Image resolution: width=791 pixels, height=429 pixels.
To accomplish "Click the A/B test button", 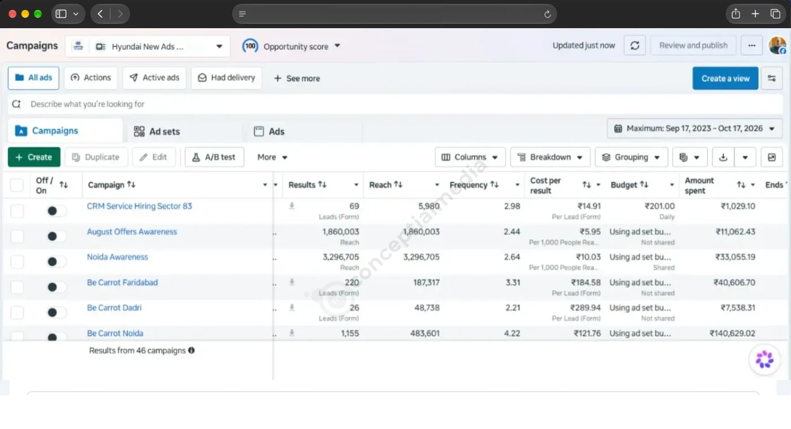I will tap(214, 157).
